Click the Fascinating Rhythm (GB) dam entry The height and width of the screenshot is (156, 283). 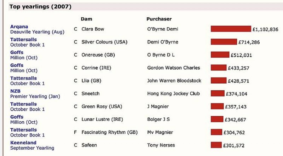click(109, 132)
